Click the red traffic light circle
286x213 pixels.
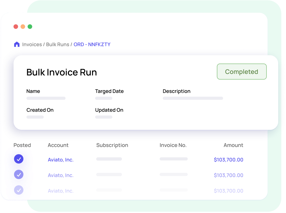[x=16, y=26]
